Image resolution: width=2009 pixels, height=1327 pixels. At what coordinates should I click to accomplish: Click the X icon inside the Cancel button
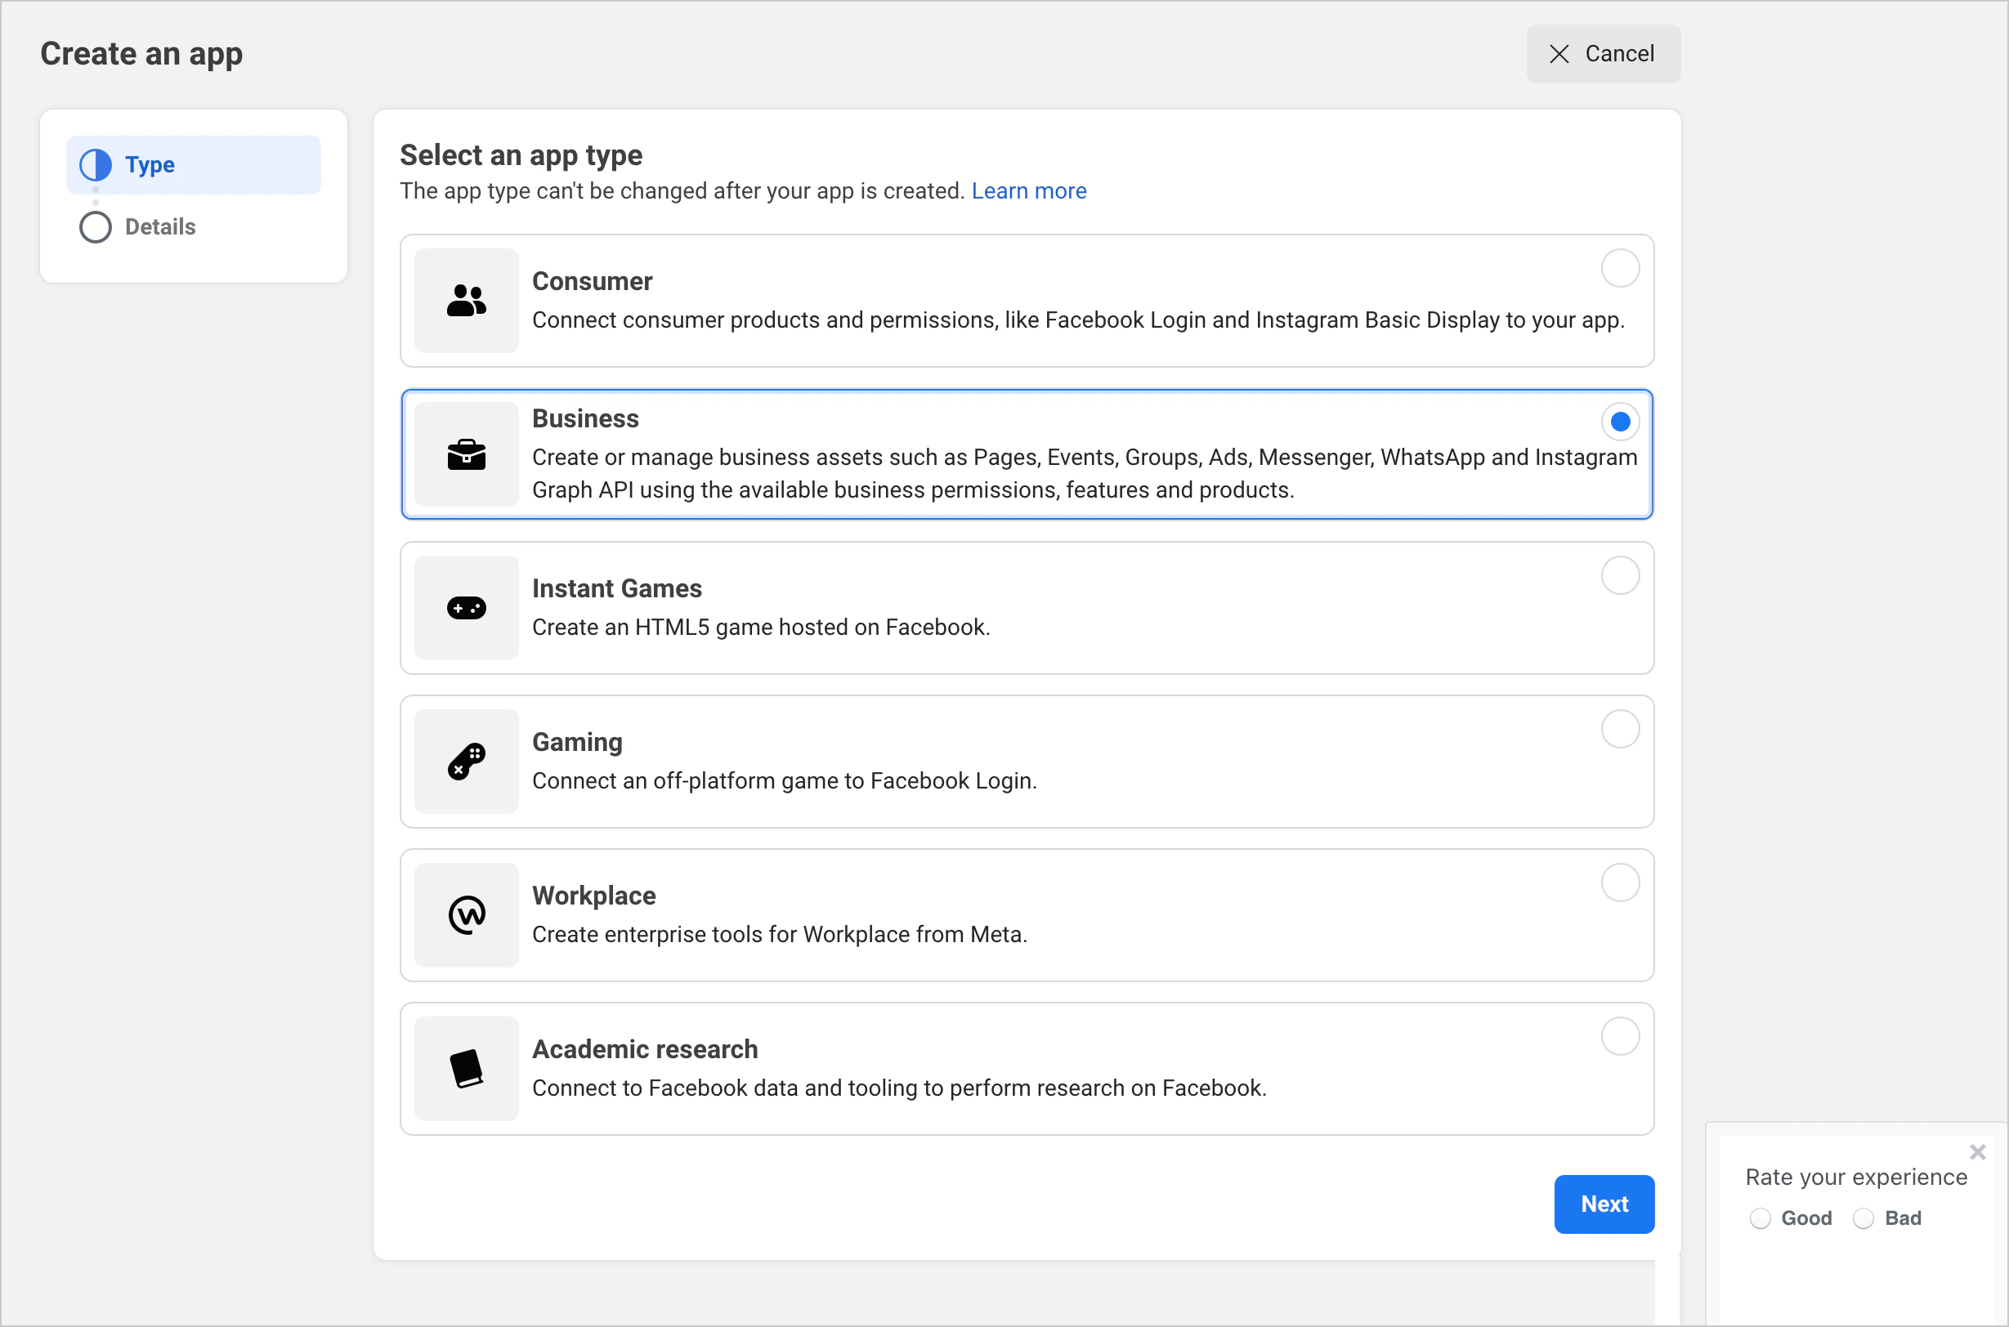[x=1559, y=53]
